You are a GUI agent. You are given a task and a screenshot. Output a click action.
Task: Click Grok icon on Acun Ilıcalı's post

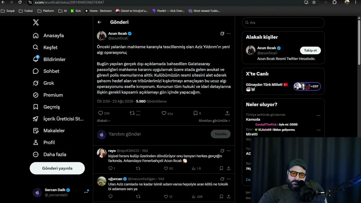pos(222,34)
